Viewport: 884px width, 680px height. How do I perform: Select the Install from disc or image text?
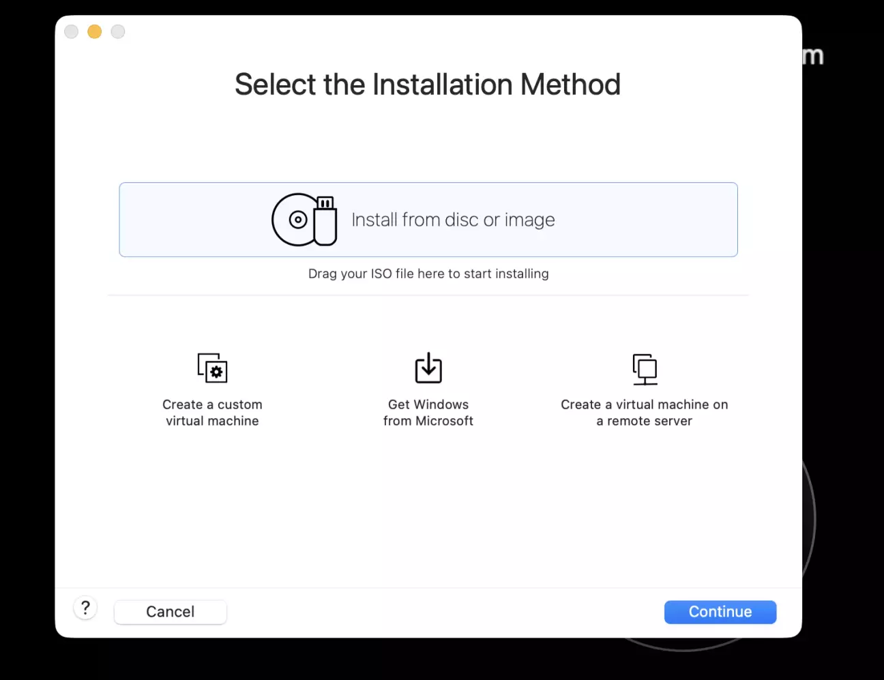click(453, 220)
